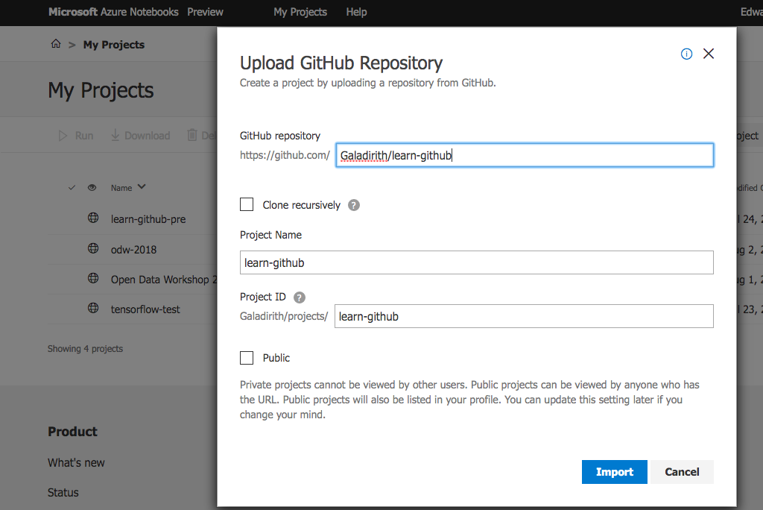Click the Name column header text
The height and width of the screenshot is (510, 763).
[121, 188]
